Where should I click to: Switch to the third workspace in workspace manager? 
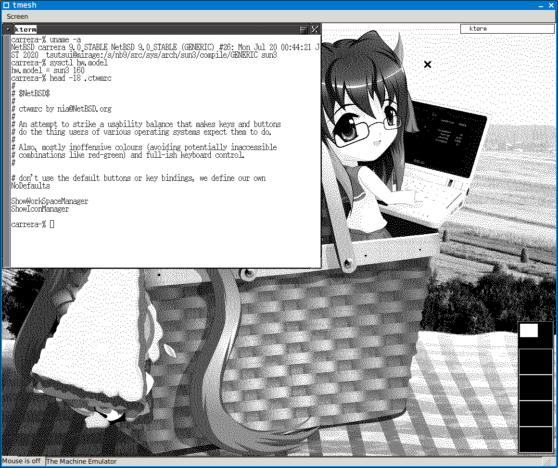pyautogui.click(x=535, y=388)
